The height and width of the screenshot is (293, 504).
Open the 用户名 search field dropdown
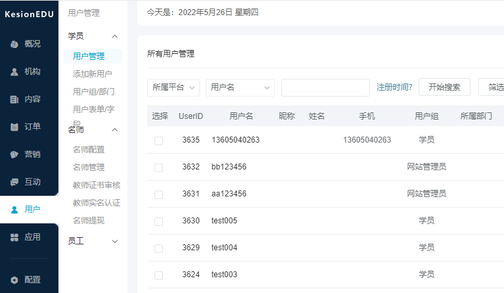pyautogui.click(x=240, y=87)
